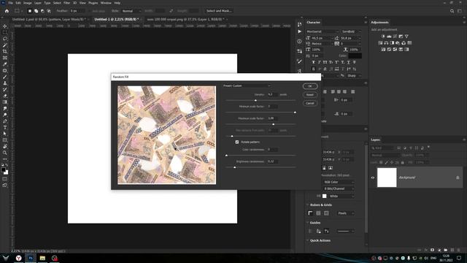Screen dimensions: 467x263
Task: Add a Brightness/Contrast adjustment
Action: pos(383,37)
